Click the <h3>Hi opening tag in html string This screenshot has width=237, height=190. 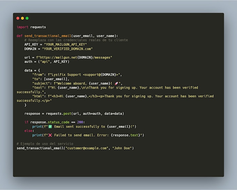coord(58,96)
